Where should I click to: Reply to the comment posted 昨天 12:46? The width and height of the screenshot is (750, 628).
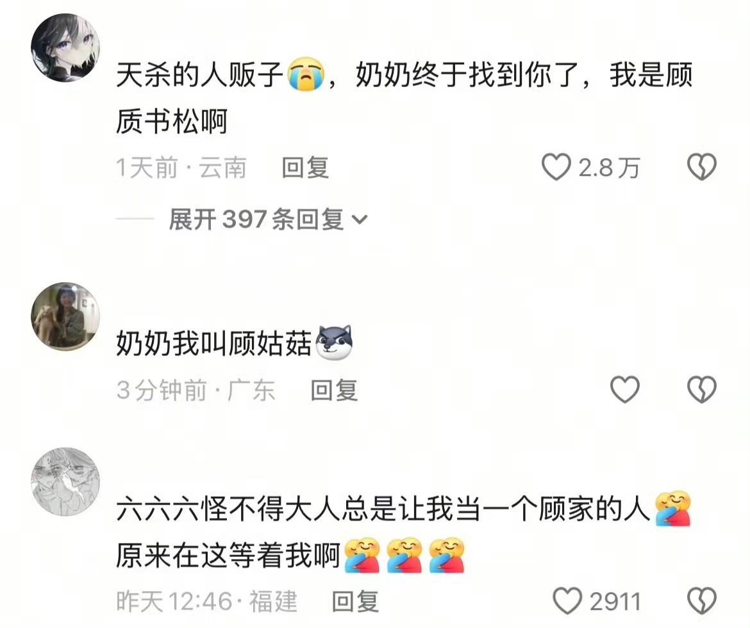point(355,601)
